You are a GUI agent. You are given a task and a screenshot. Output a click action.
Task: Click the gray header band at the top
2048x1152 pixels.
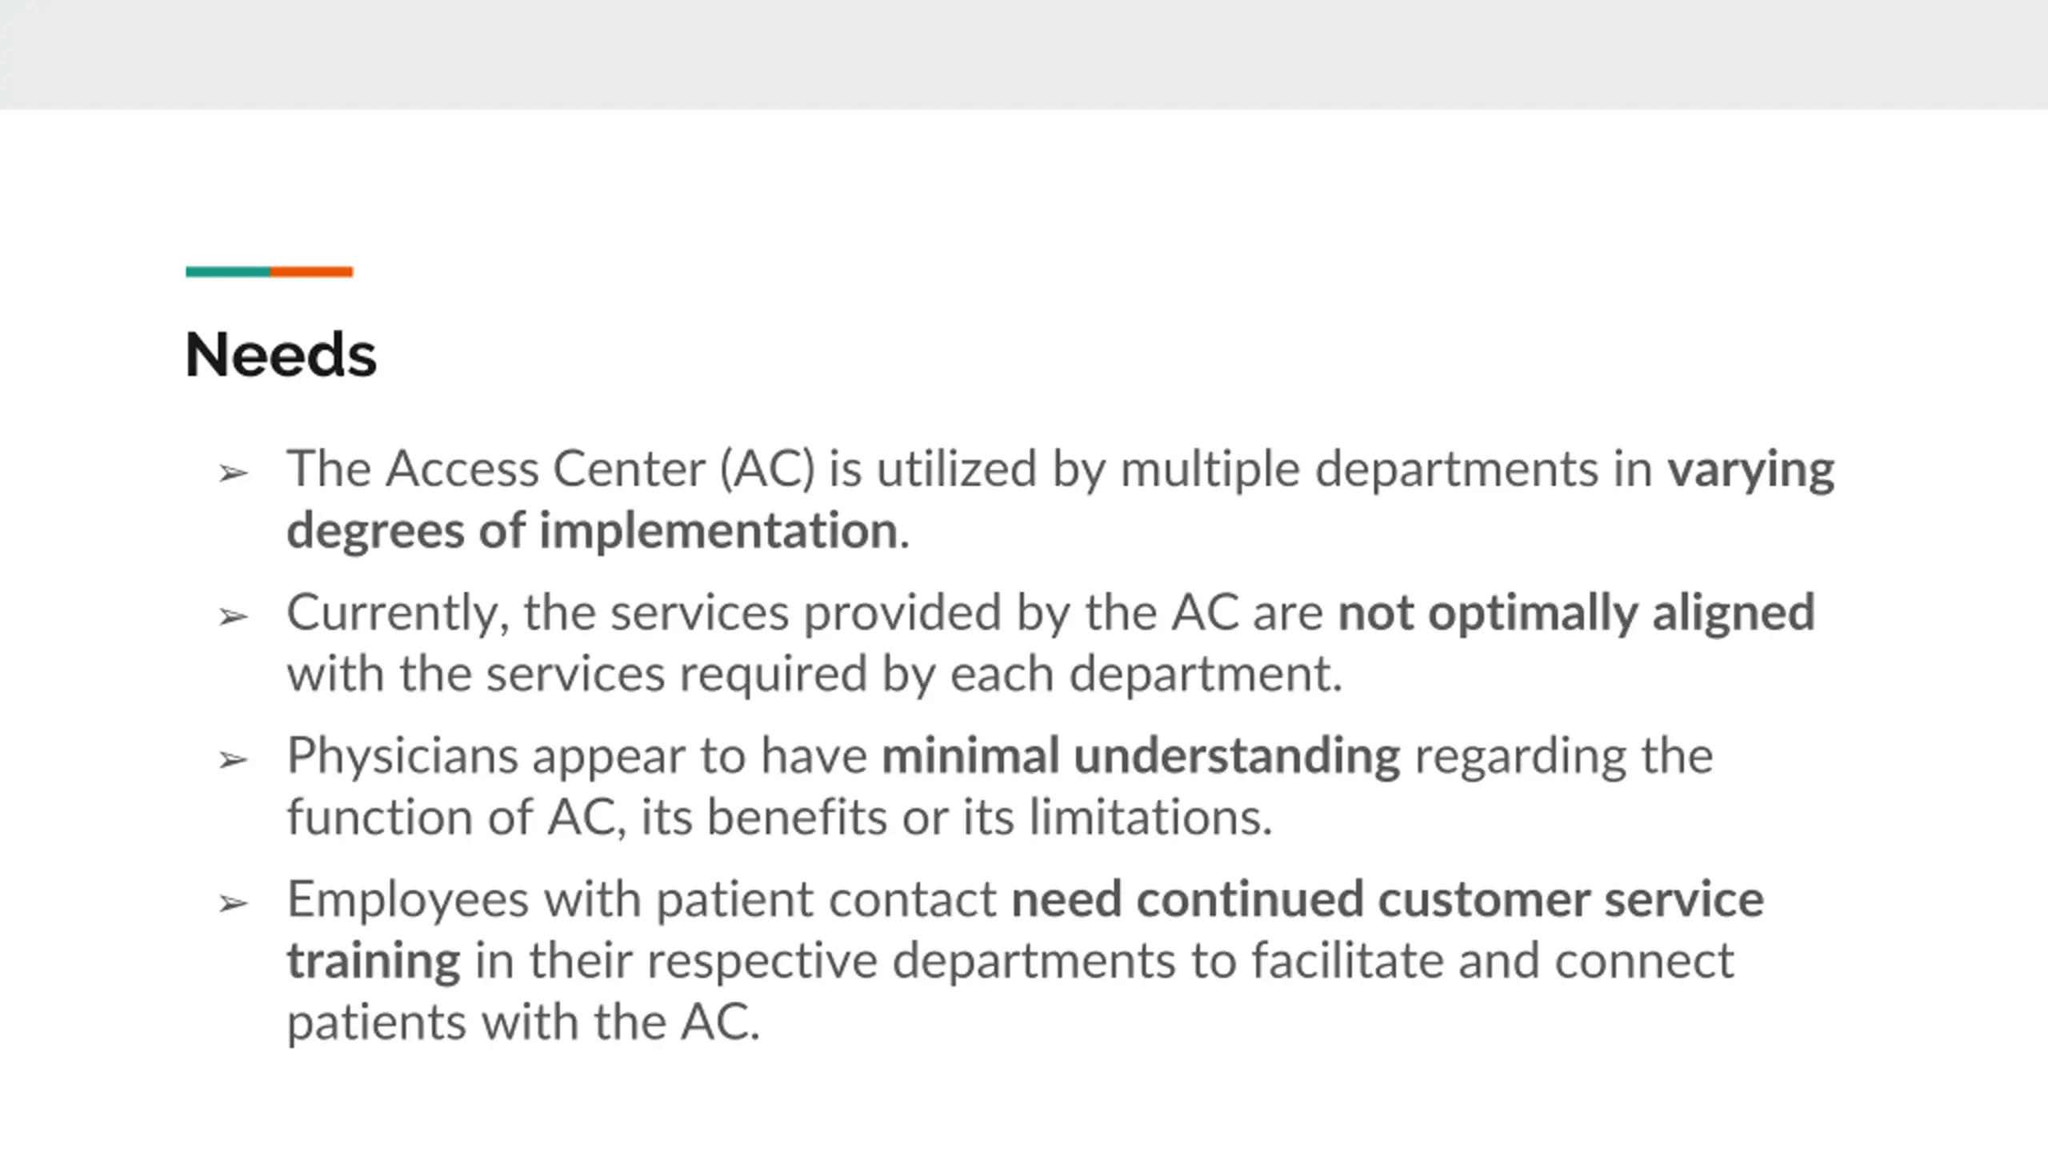tap(1024, 54)
